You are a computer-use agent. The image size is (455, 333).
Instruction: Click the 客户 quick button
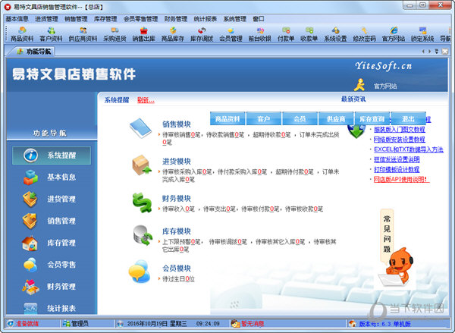click(x=263, y=119)
